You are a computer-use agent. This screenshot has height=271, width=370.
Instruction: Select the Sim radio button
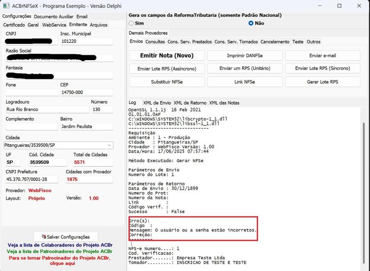(x=131, y=23)
